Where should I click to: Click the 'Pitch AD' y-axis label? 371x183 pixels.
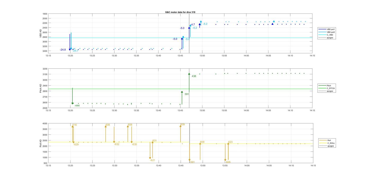tap(41, 88)
